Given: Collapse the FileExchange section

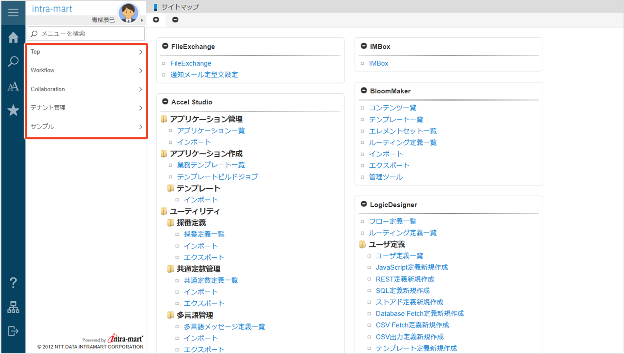Looking at the screenshot, I should 165,46.
